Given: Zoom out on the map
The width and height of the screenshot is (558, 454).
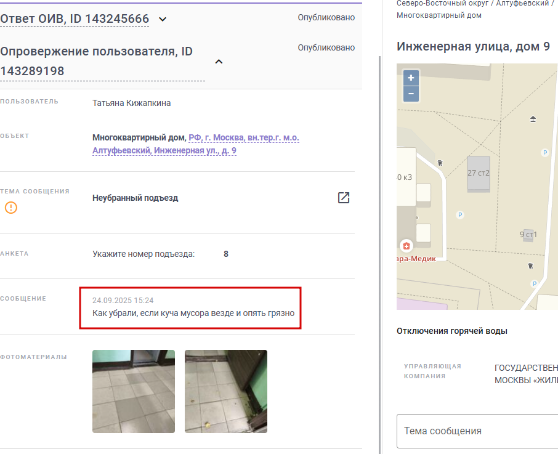Looking at the screenshot, I should [411, 94].
